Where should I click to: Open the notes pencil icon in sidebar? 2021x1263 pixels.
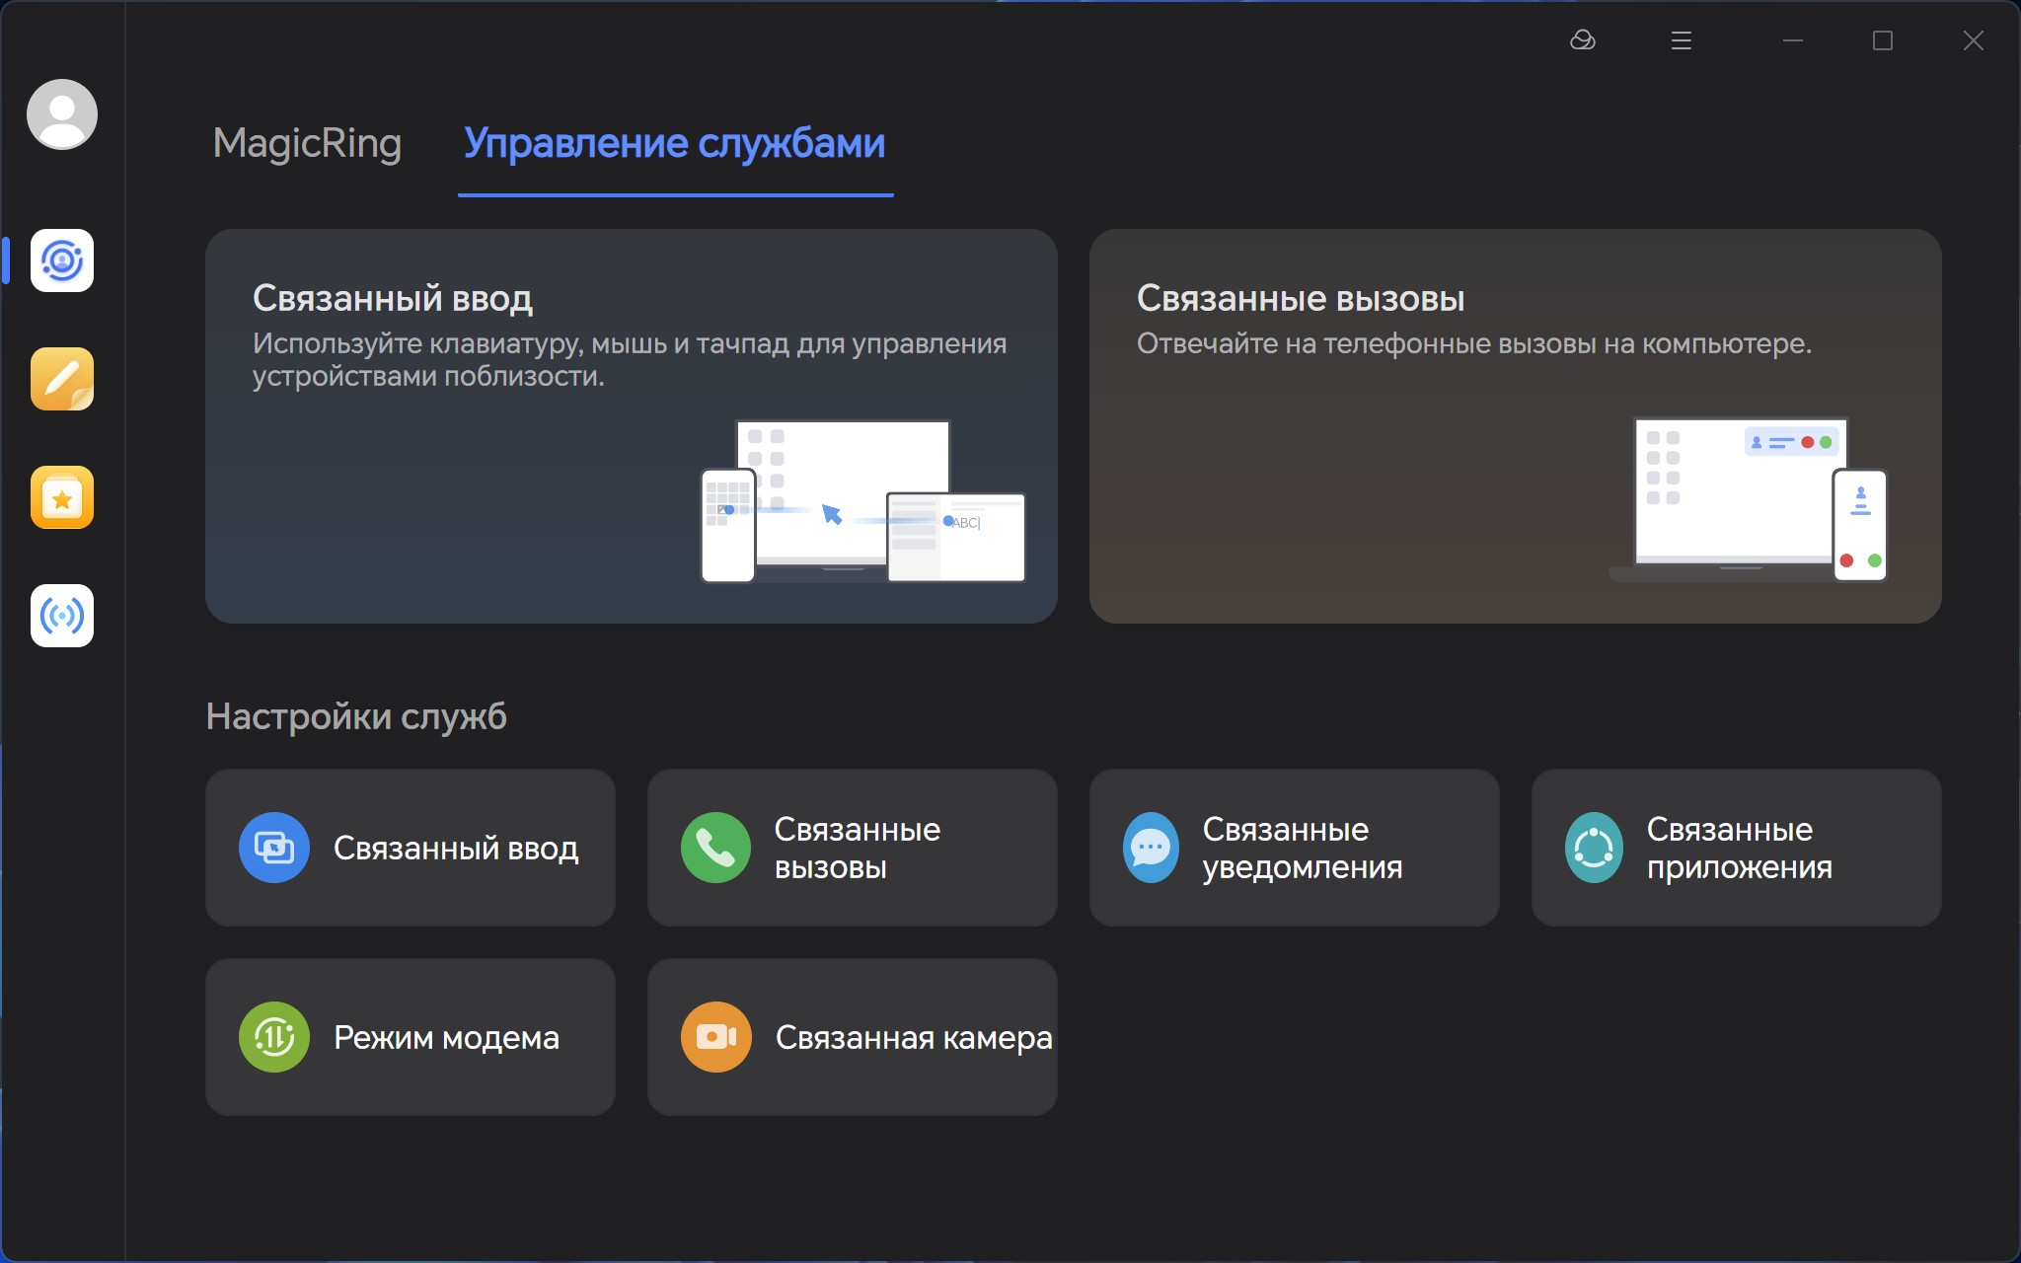tap(62, 379)
